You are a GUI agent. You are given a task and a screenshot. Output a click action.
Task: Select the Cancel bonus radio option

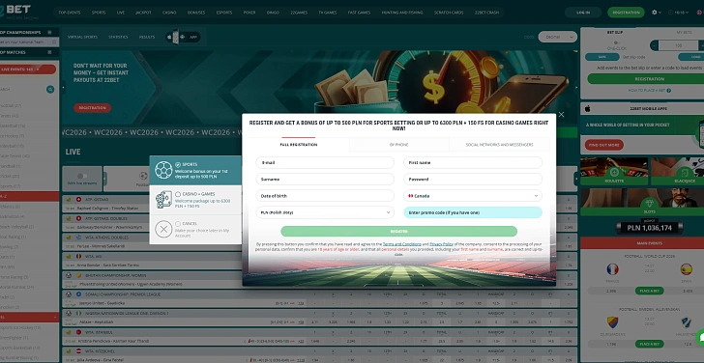point(178,224)
